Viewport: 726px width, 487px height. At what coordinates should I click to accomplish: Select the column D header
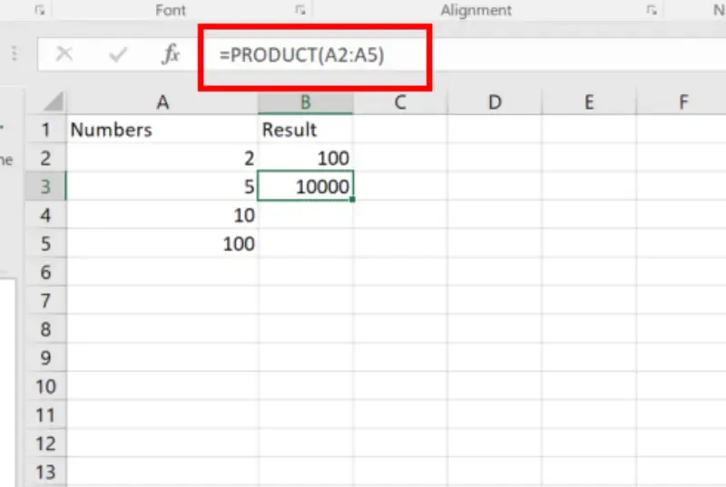(x=495, y=102)
